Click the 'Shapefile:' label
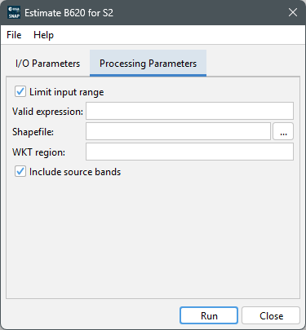This screenshot has width=306, height=330. [x=33, y=132]
